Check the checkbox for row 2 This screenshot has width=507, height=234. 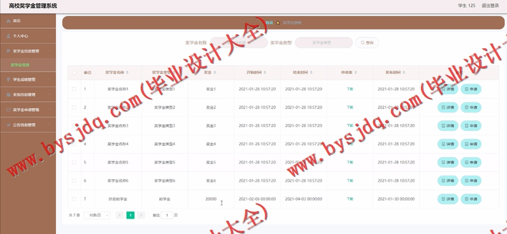click(74, 107)
